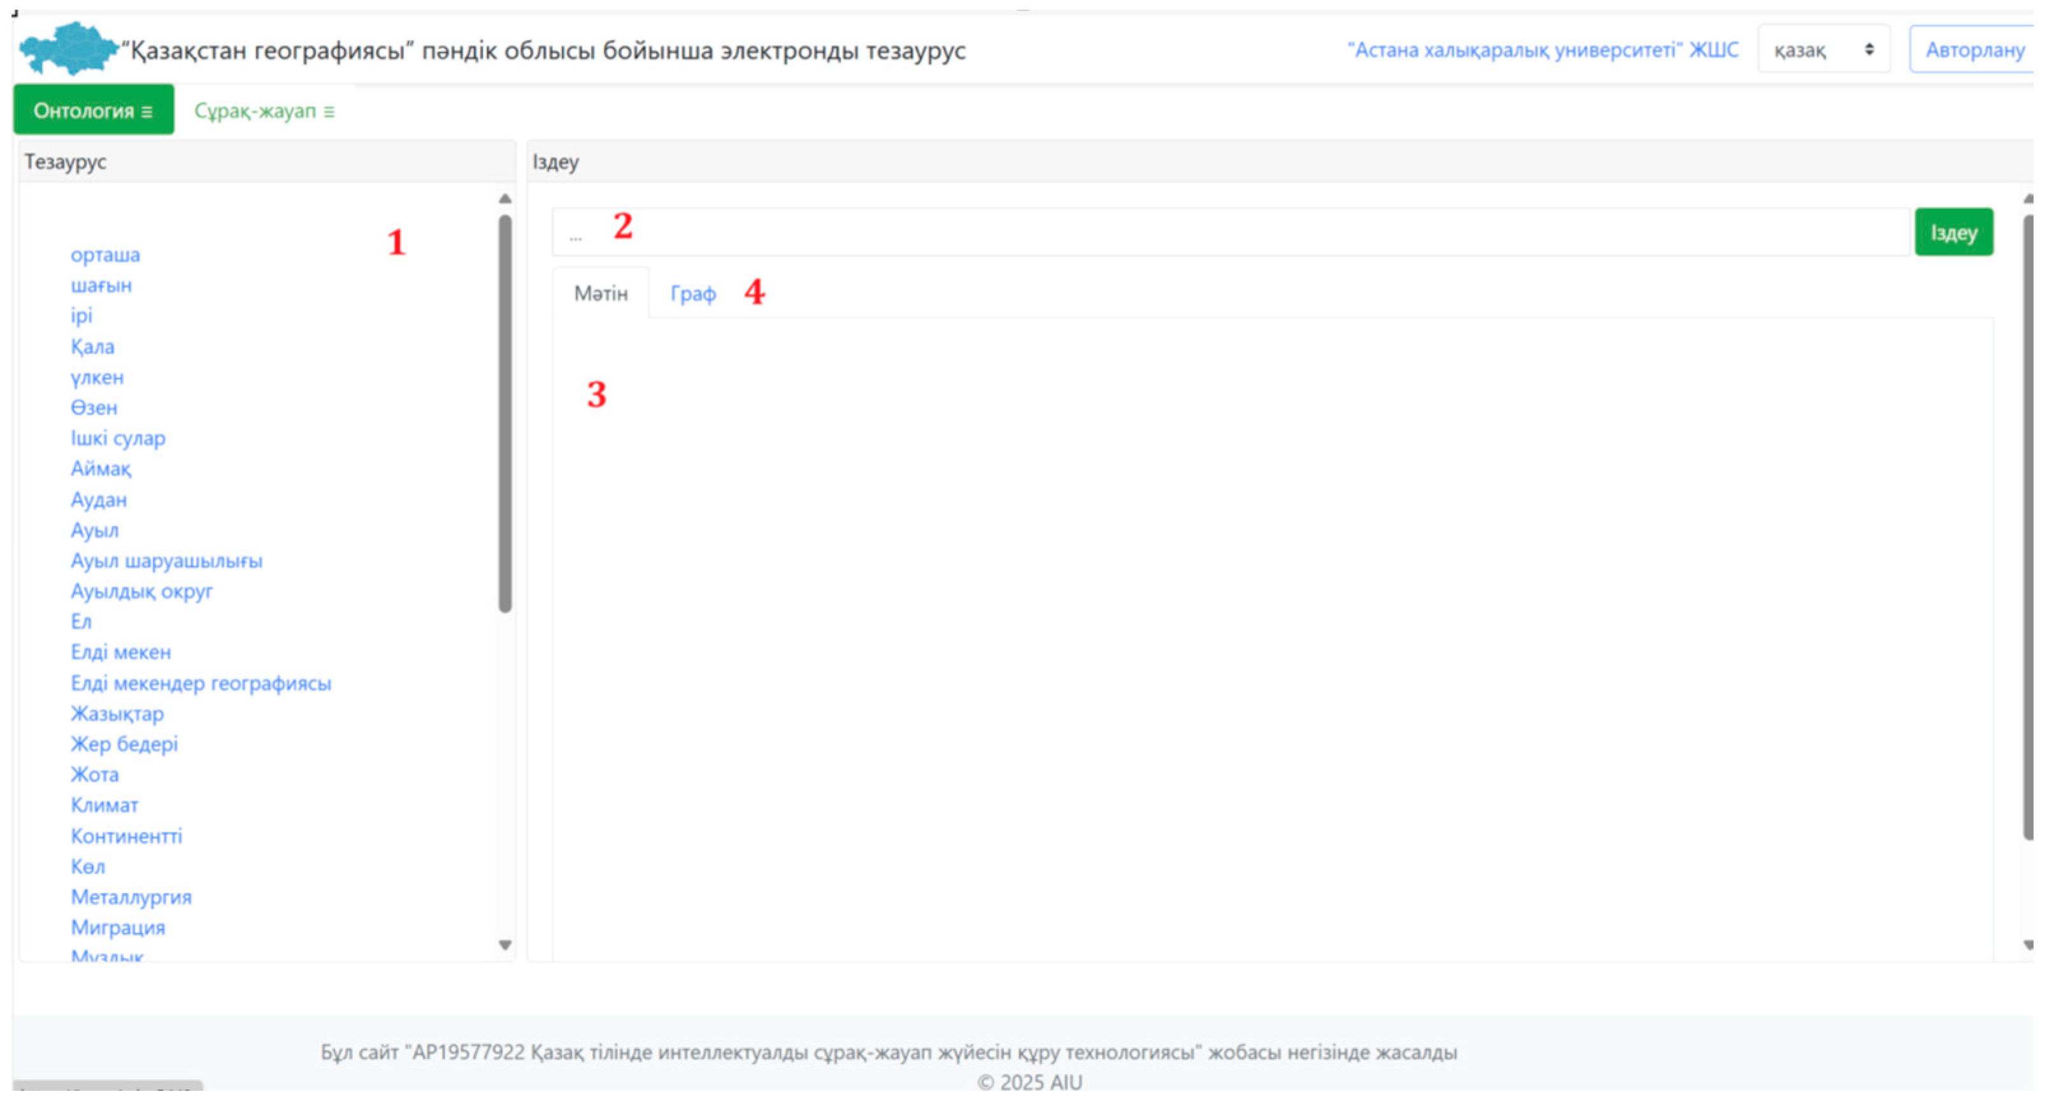Click the Металлургия term link

(131, 897)
